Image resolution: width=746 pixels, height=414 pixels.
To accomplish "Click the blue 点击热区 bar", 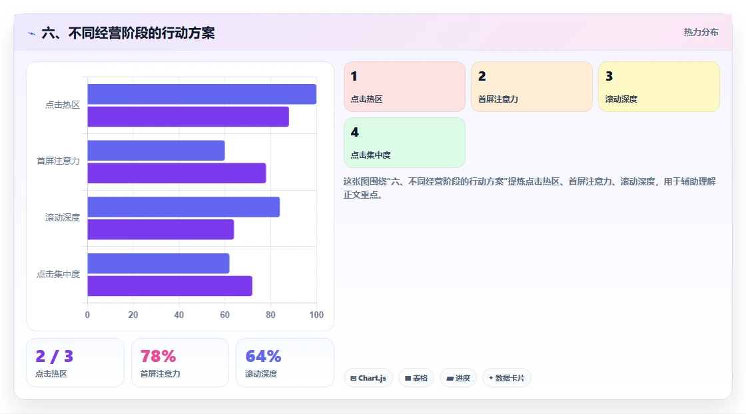I will 202,94.
